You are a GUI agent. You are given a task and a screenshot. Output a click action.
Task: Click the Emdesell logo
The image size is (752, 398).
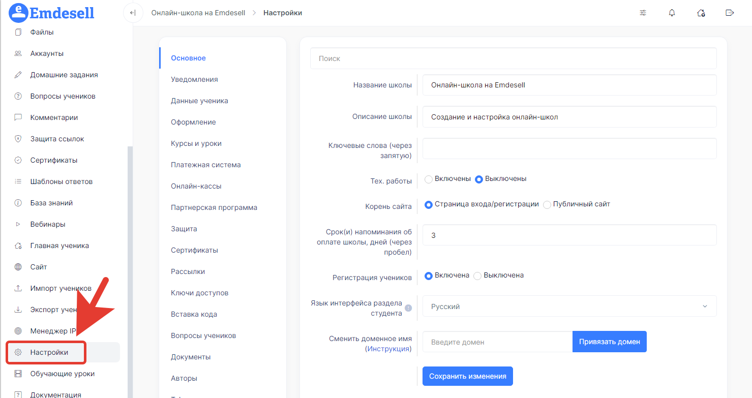point(52,13)
